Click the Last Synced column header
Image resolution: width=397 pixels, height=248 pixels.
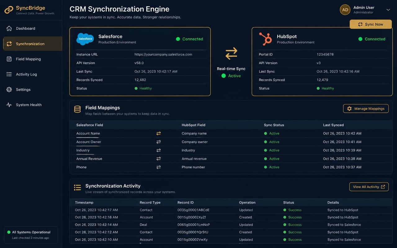(333, 125)
